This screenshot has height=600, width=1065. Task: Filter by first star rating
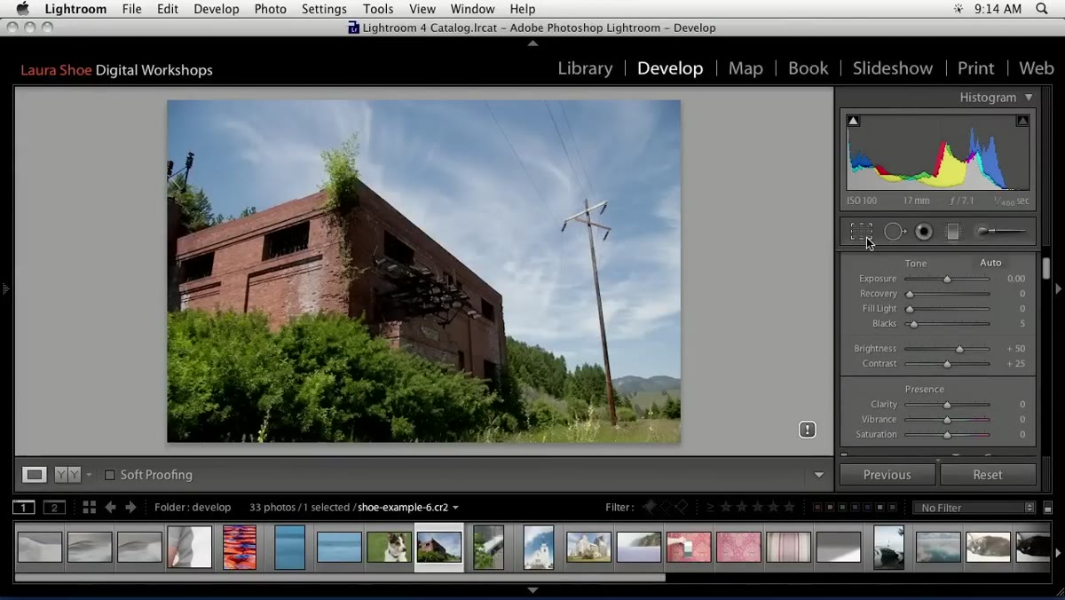(726, 508)
